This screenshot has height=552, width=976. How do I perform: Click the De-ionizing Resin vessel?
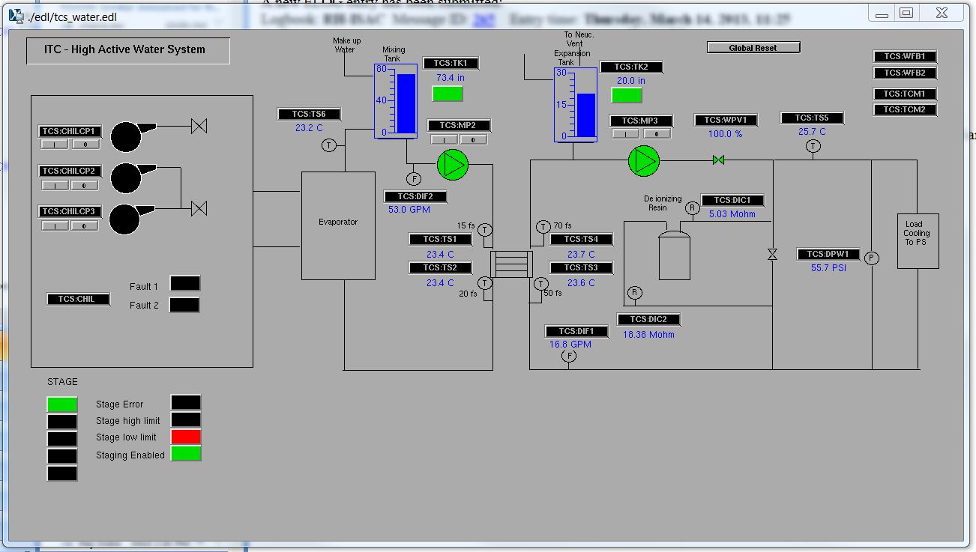coord(674,254)
